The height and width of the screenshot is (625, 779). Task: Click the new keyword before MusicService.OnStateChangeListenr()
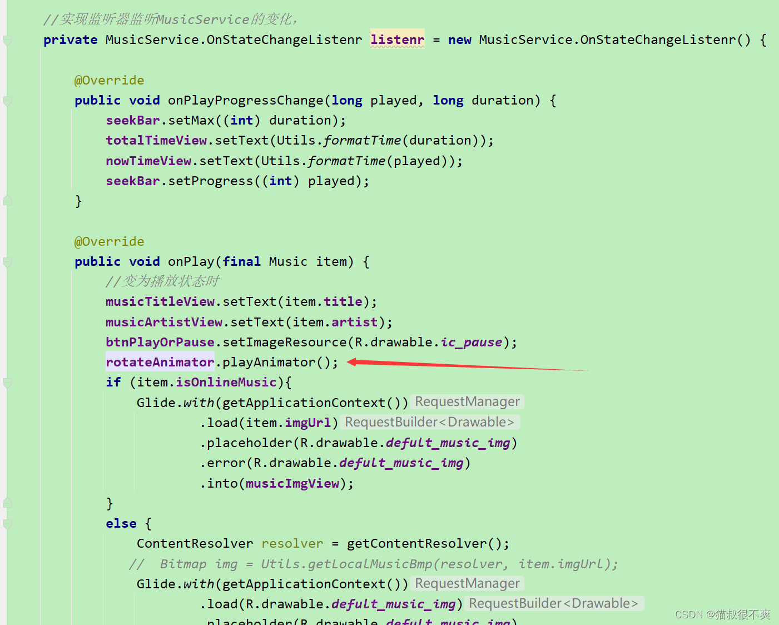(x=460, y=40)
